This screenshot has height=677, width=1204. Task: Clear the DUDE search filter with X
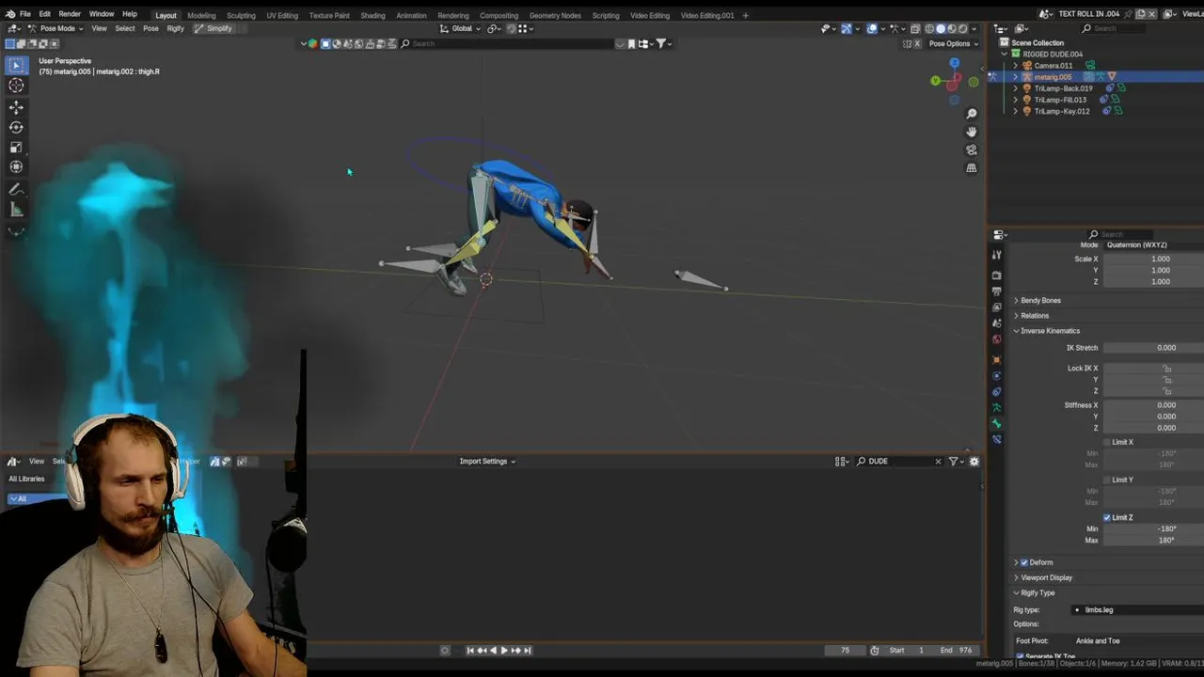(938, 461)
